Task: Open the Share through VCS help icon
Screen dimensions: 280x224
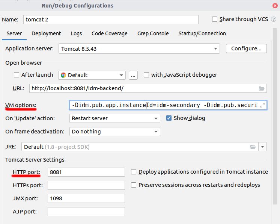Action: pos(274,19)
